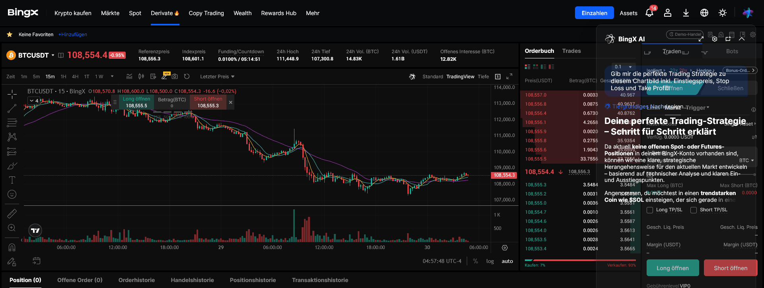Select the trend line drawing tool
Screen dimensions: 764x288
tap(12, 108)
